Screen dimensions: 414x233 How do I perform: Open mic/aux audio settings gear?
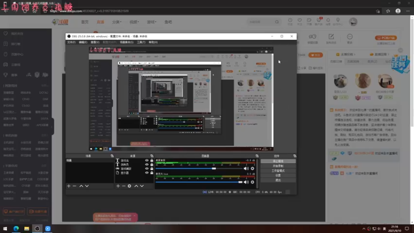pyautogui.click(x=253, y=182)
